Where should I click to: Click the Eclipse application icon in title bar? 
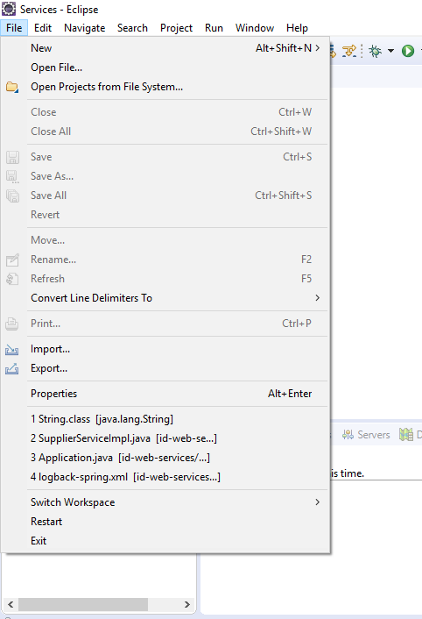pos(9,9)
